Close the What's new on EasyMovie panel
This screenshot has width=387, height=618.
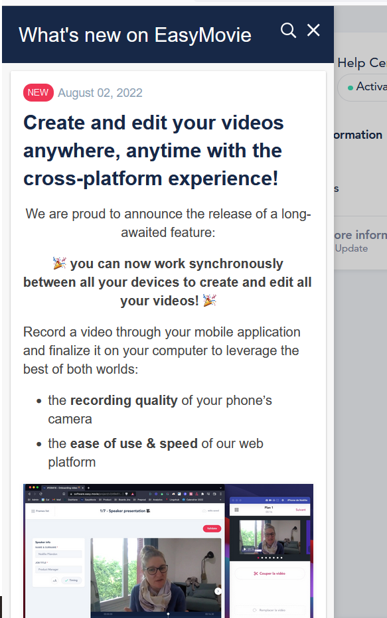click(x=314, y=30)
